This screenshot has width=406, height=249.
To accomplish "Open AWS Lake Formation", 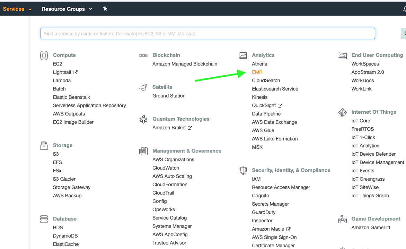I will pos(275,139).
